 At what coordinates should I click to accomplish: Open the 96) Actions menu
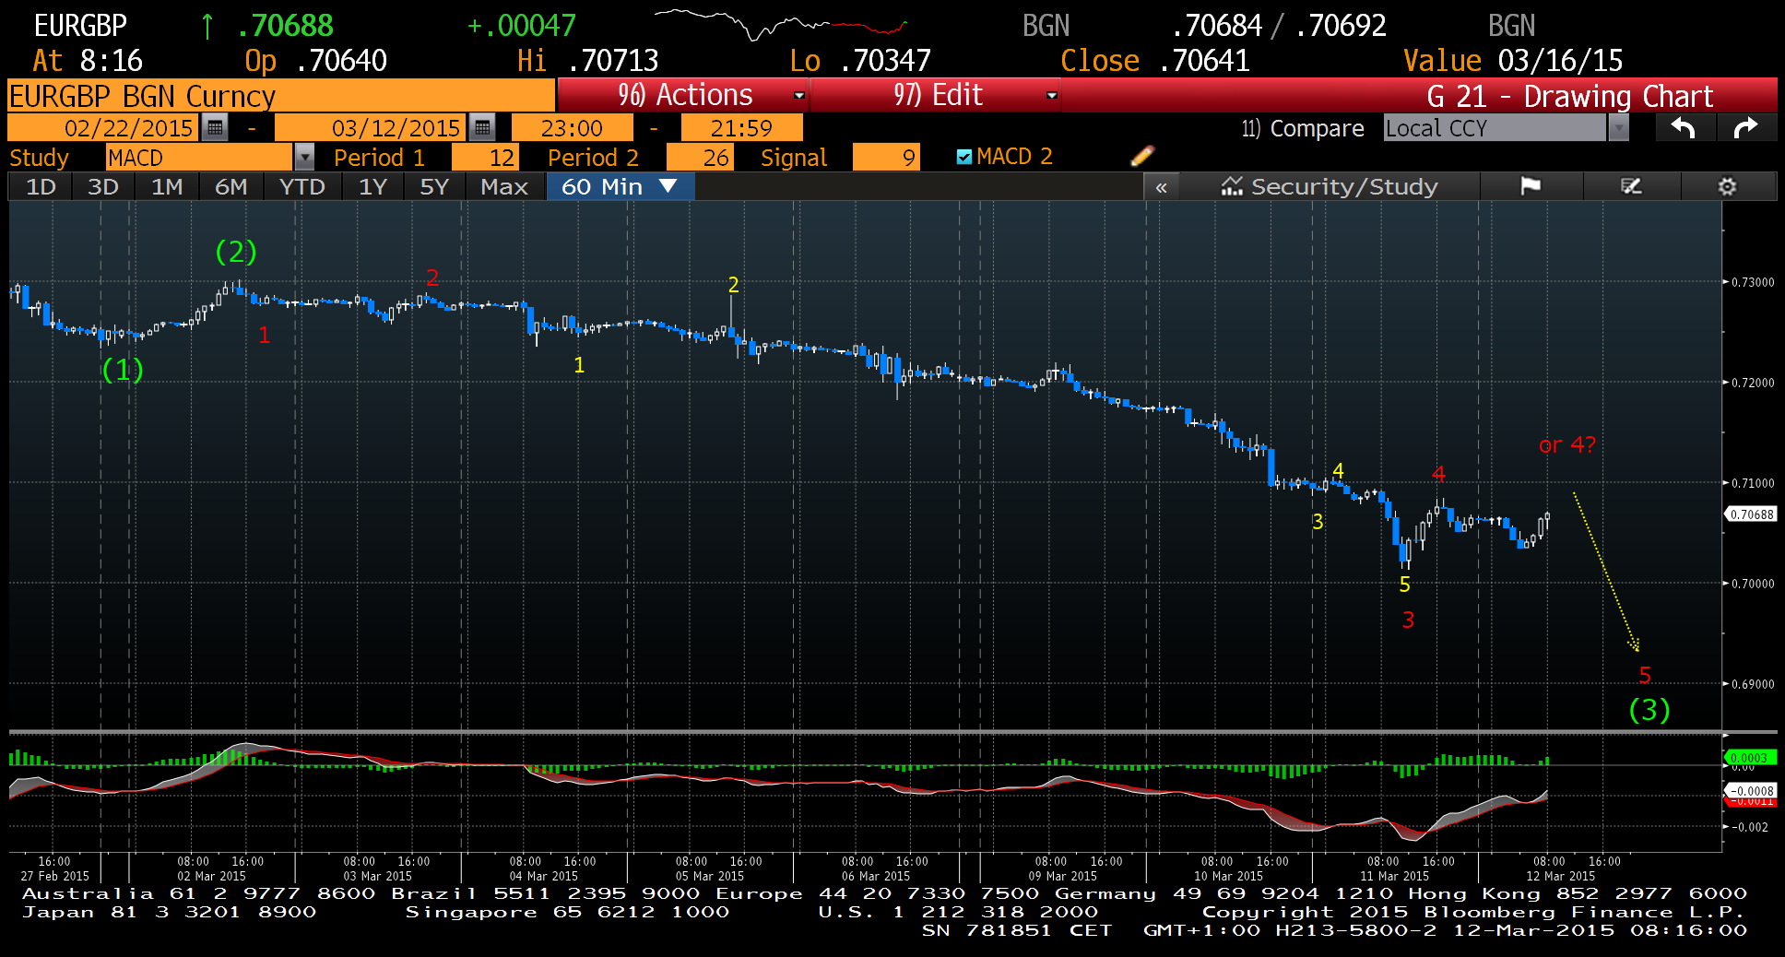[683, 95]
